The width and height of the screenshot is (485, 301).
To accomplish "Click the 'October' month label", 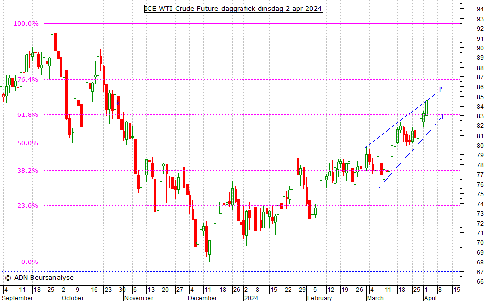I will coord(73,298).
